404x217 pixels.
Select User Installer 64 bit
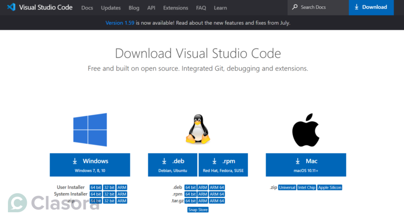(x=96, y=188)
